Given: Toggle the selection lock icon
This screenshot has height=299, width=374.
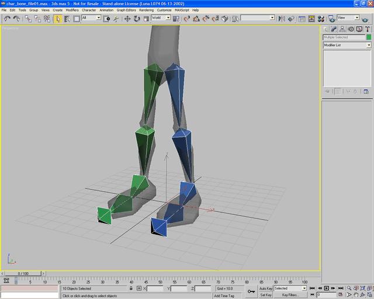Looking at the screenshot, I should (130, 288).
